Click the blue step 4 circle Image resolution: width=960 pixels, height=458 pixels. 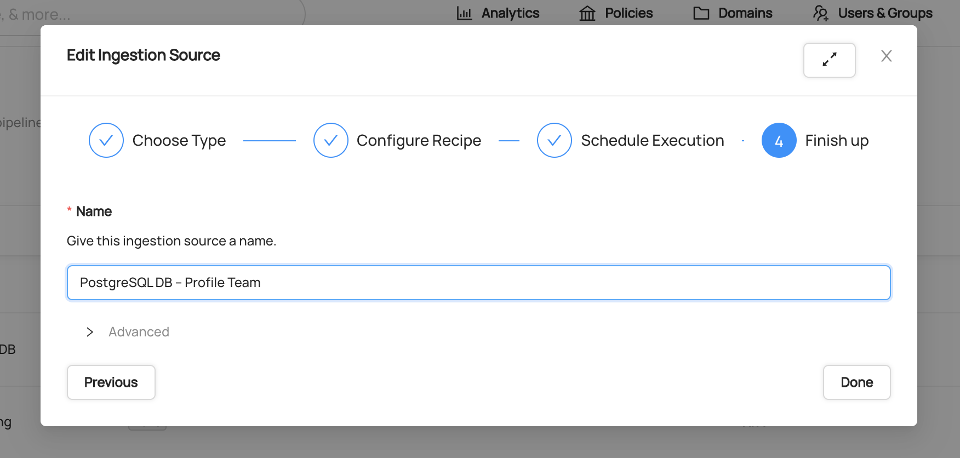tap(779, 140)
